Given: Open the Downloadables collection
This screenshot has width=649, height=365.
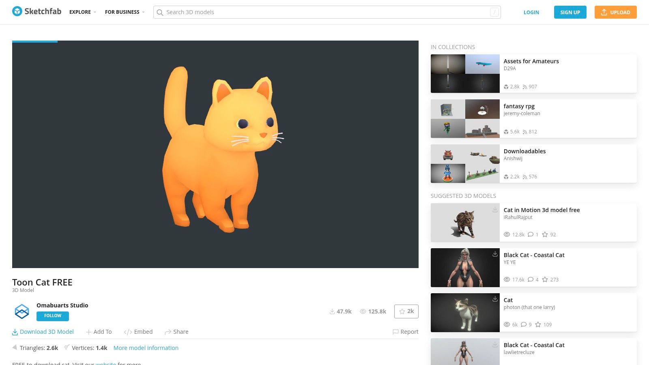Looking at the screenshot, I should [524, 151].
